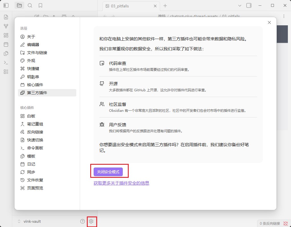Click the 关闭安全模式 button
The width and height of the screenshot is (291, 227).
pyautogui.click(x=108, y=172)
